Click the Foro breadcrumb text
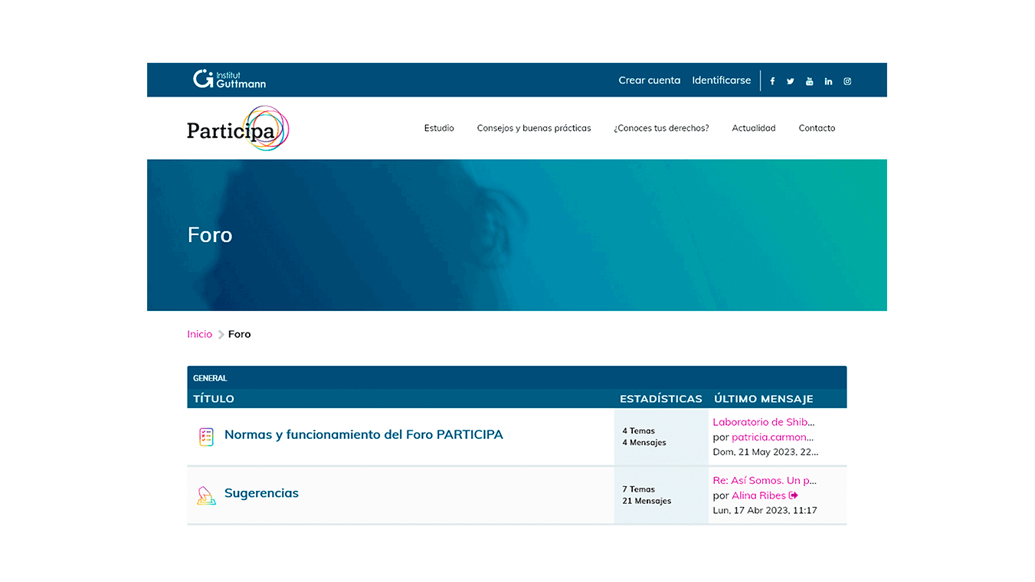 pos(239,334)
